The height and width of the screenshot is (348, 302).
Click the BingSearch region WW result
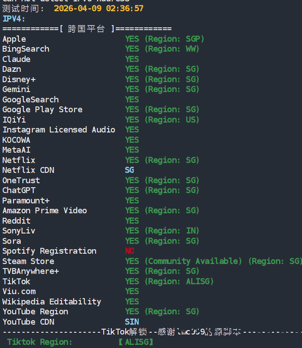(172, 49)
